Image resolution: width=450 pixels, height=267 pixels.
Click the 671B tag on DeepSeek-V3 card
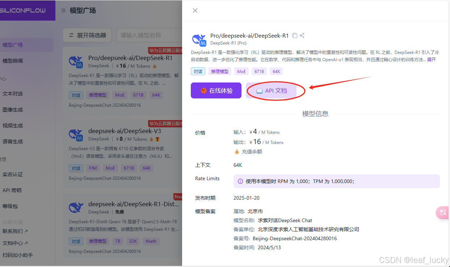coord(129,168)
